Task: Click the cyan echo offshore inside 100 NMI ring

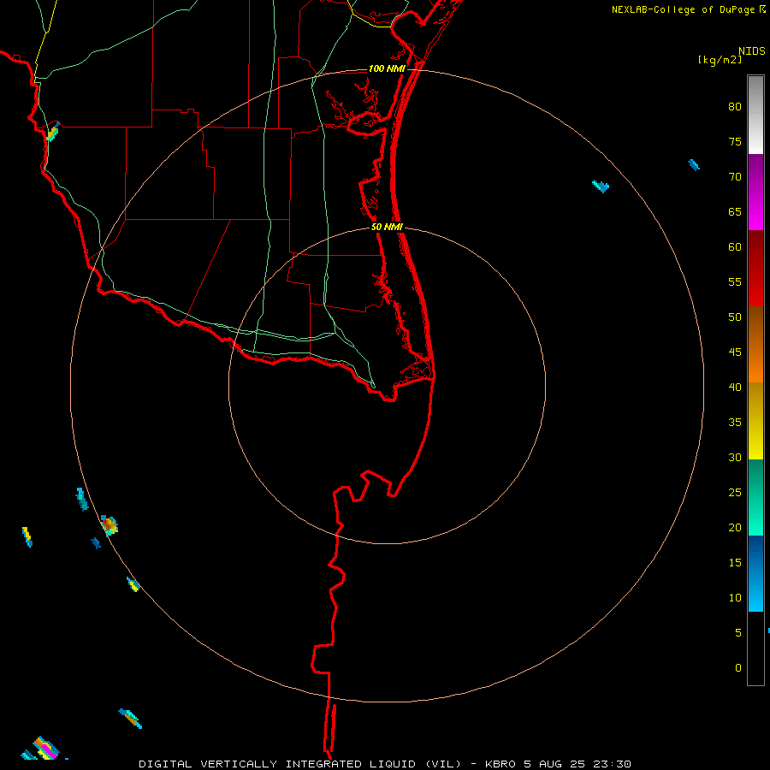Action: [x=601, y=187]
